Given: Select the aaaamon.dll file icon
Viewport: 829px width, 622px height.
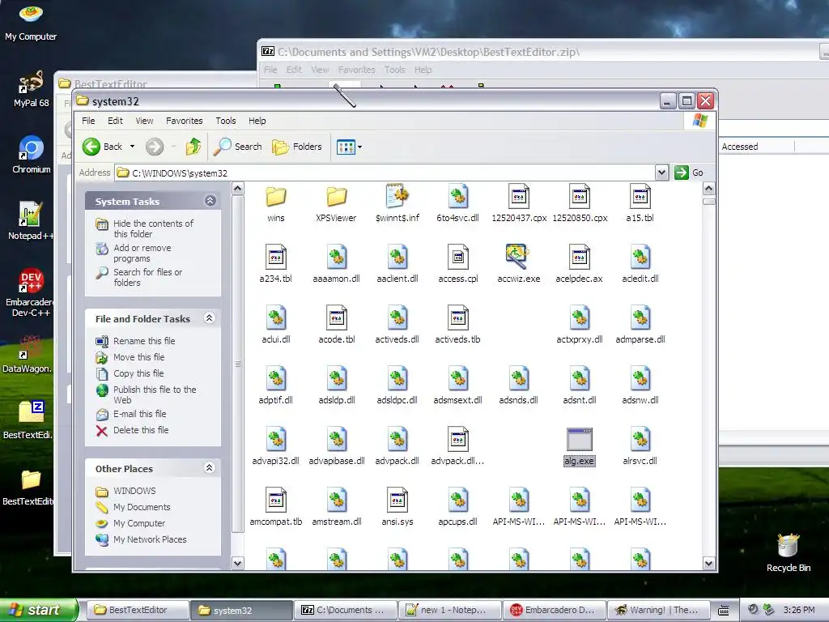Looking at the screenshot, I should click(x=336, y=258).
